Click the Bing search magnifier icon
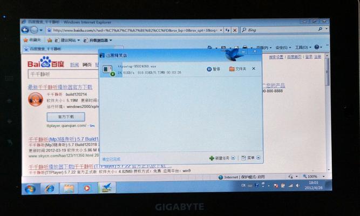360x216 pixels. [x=320, y=29]
